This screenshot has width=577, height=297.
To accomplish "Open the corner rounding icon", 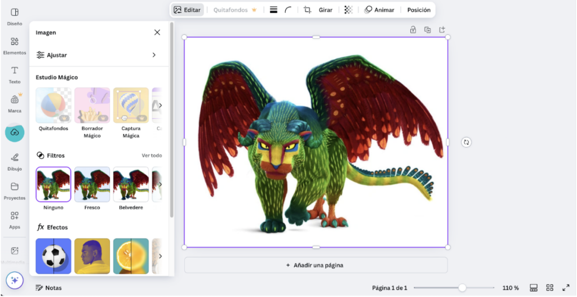I will pos(288,10).
